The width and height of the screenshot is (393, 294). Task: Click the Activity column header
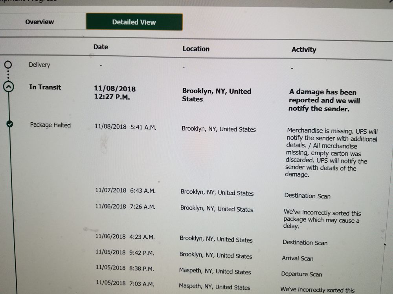pyautogui.click(x=304, y=50)
